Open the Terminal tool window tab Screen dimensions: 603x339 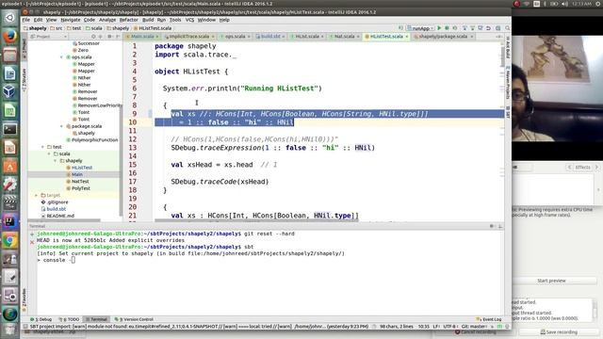pos(96,319)
